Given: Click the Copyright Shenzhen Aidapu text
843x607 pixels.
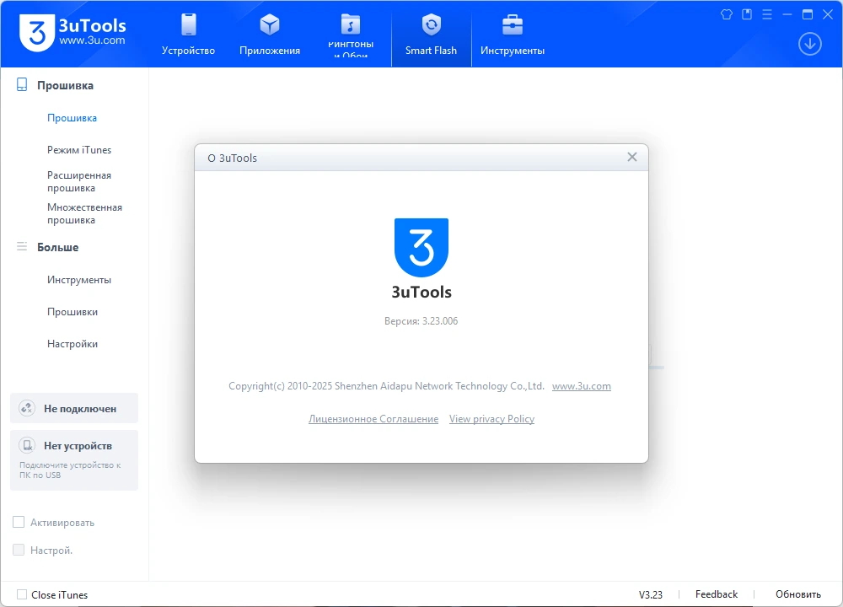Looking at the screenshot, I should pos(386,386).
